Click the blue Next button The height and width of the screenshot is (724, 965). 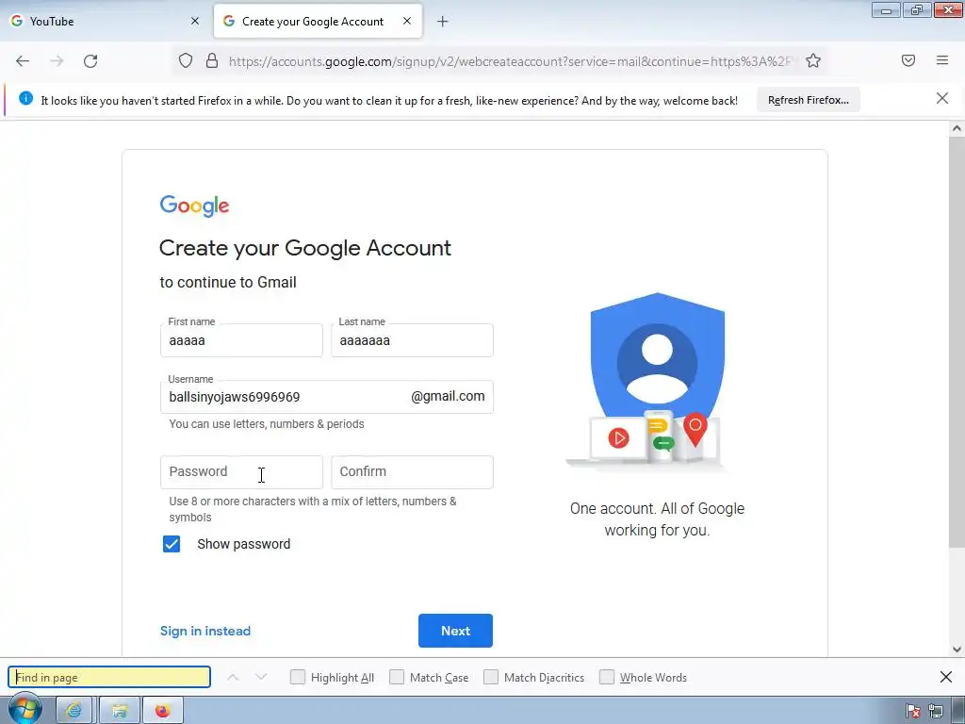tap(455, 631)
